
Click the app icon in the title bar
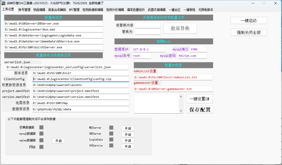tap(4, 3)
